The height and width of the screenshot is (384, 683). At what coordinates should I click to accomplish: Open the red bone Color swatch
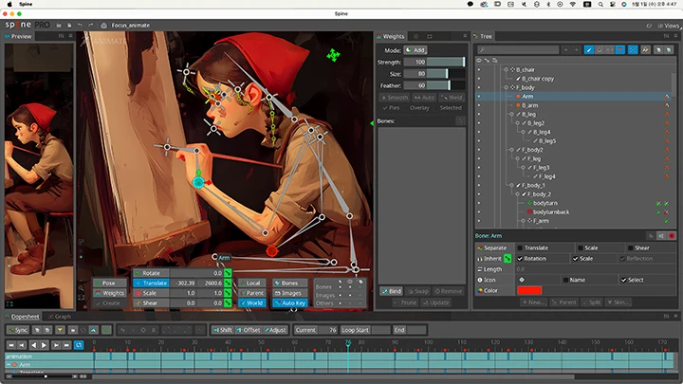[529, 290]
